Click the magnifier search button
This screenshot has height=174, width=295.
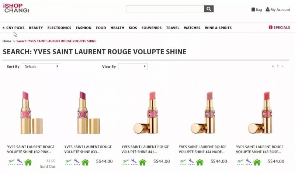coord(209,9)
